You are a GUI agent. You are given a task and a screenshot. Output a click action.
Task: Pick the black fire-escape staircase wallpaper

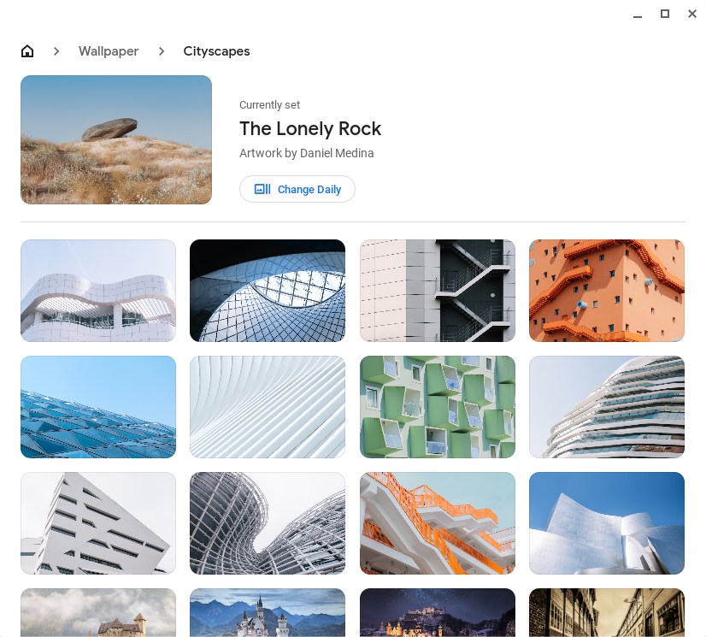438,291
